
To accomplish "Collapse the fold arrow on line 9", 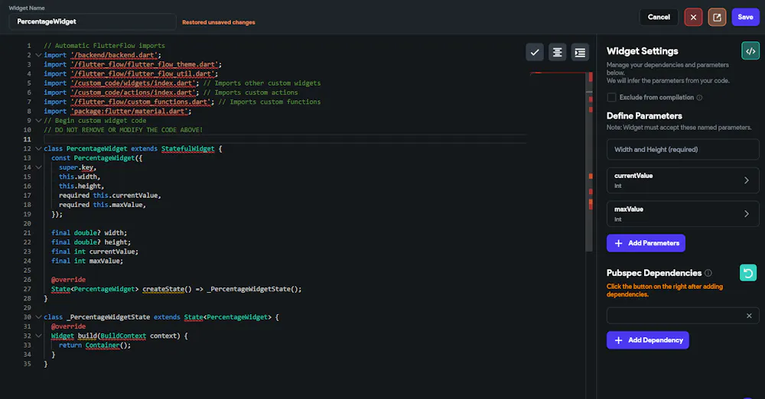I will (38, 121).
